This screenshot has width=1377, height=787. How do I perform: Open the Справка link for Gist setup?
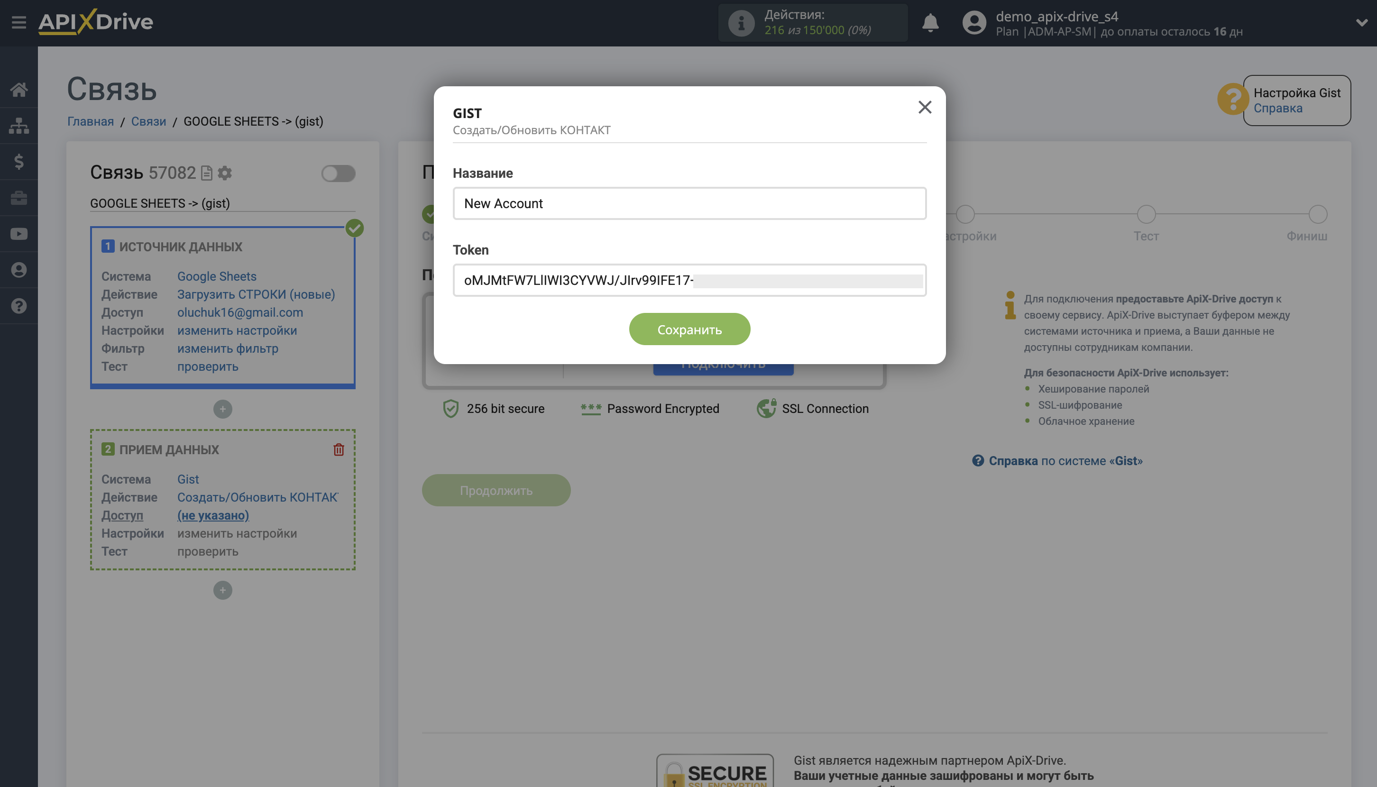click(x=1277, y=108)
